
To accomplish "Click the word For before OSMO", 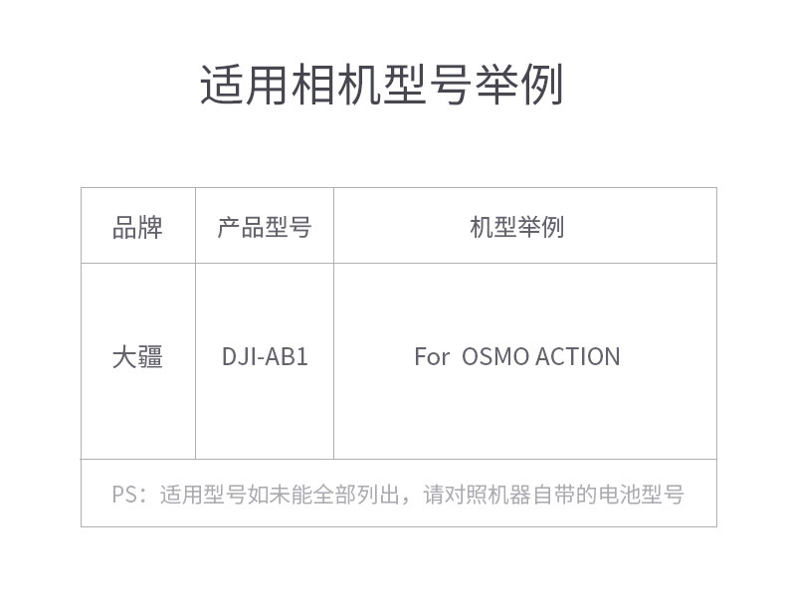I will (432, 356).
